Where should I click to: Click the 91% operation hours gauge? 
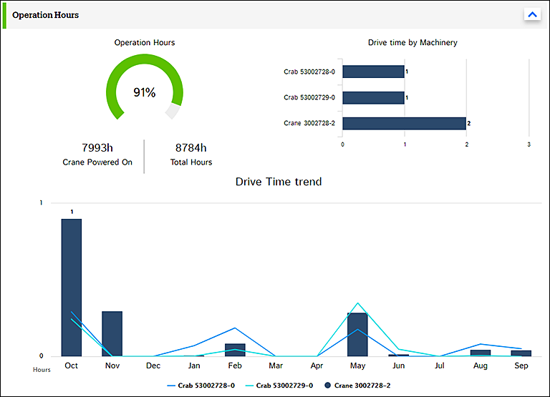tap(145, 92)
